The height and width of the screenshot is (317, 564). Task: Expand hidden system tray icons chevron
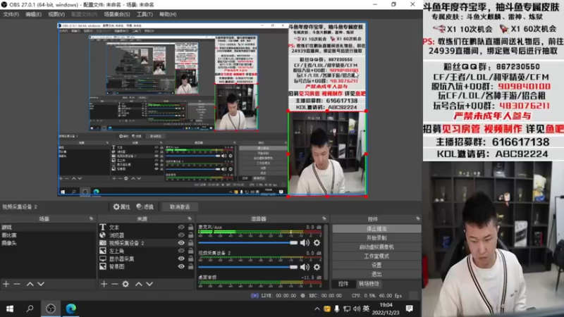click(317, 309)
